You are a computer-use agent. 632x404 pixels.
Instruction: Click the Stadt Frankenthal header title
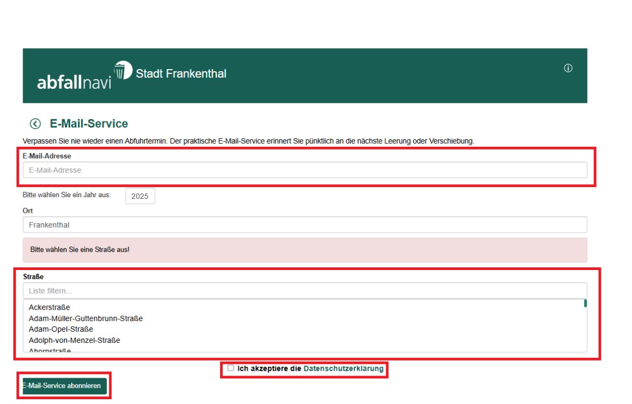181,74
